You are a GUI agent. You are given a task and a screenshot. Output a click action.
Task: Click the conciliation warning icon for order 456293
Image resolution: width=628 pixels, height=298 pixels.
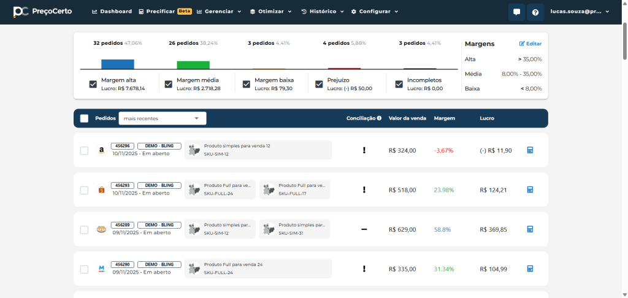point(364,190)
